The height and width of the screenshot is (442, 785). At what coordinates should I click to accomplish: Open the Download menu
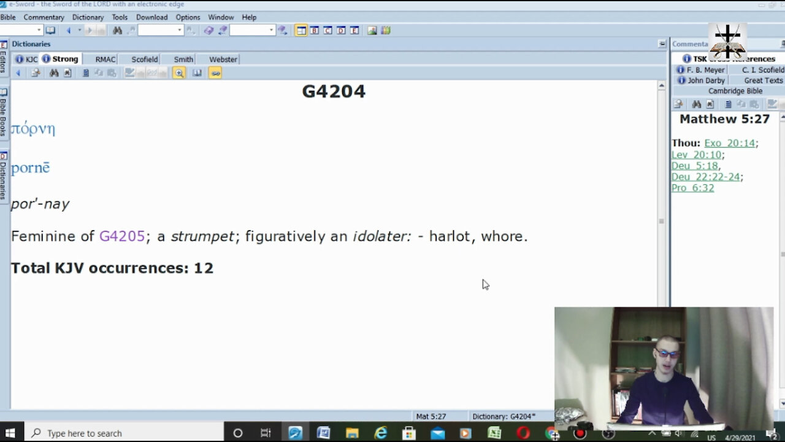151,17
